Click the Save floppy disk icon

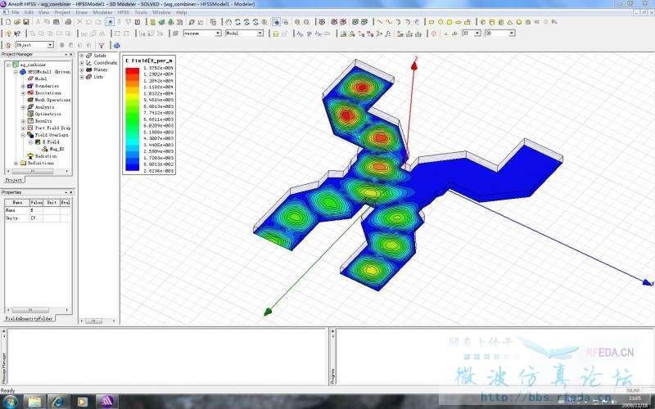(x=26, y=22)
